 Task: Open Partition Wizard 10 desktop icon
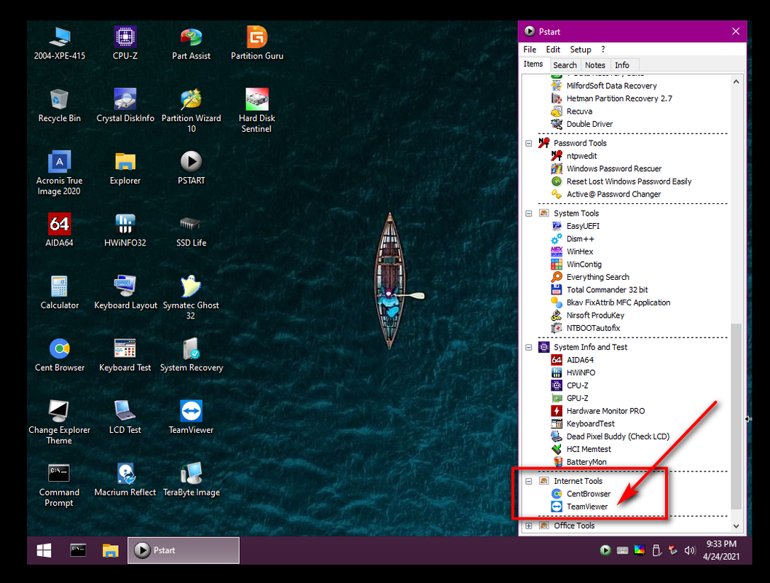191,111
